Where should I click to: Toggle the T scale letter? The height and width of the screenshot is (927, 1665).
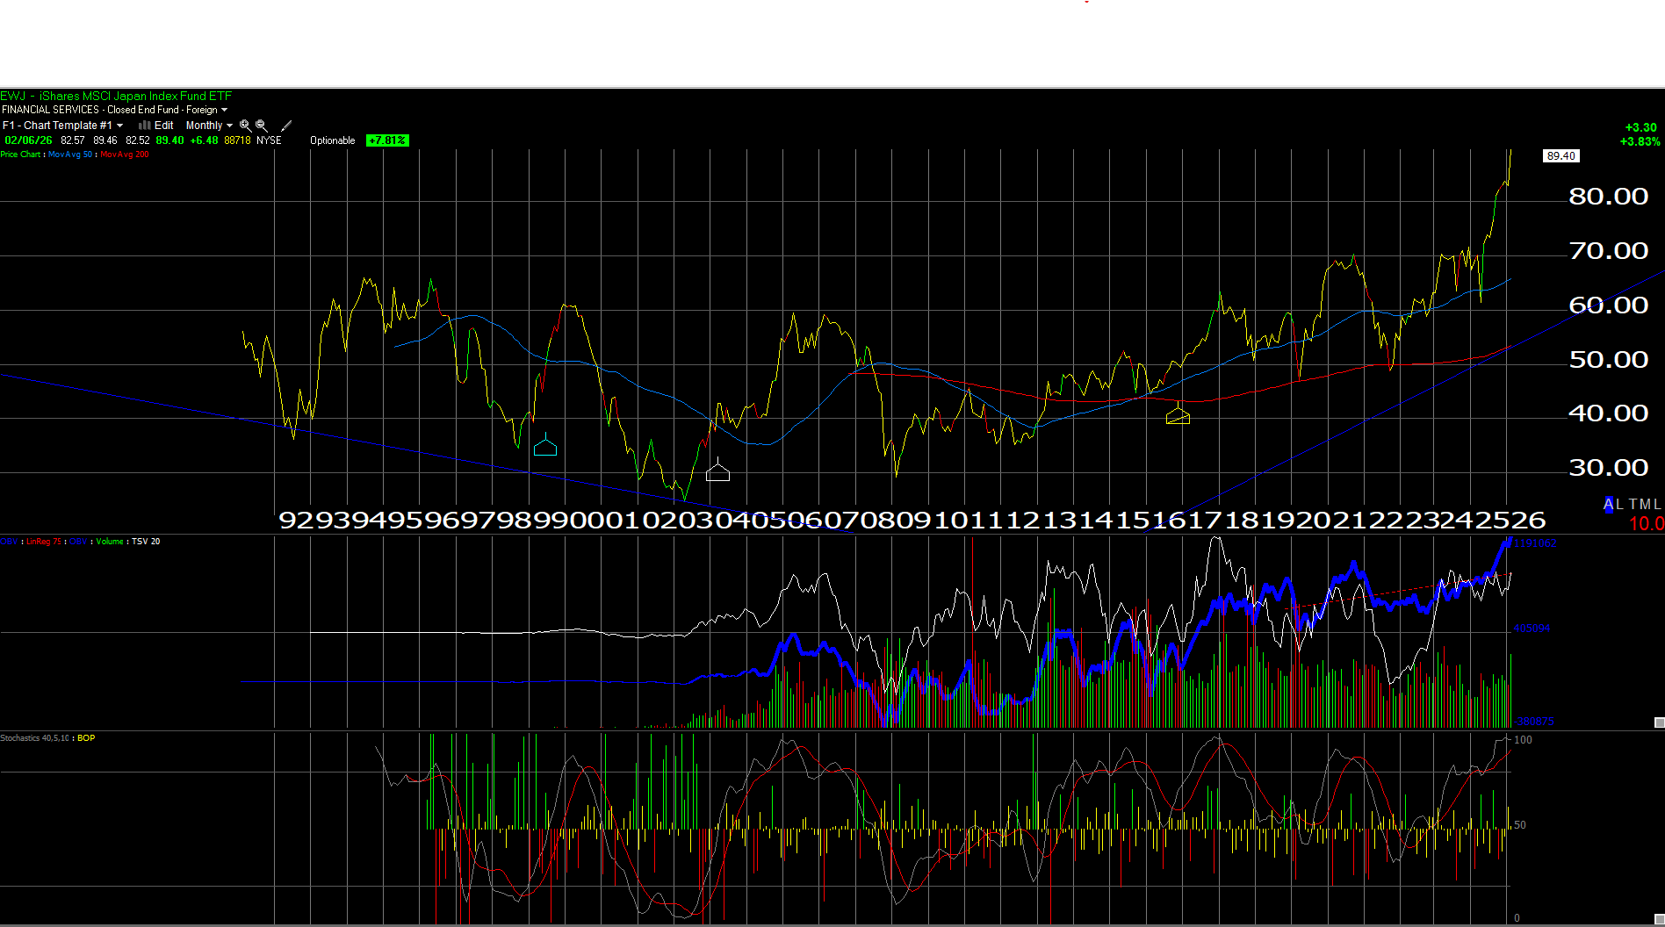(1633, 504)
